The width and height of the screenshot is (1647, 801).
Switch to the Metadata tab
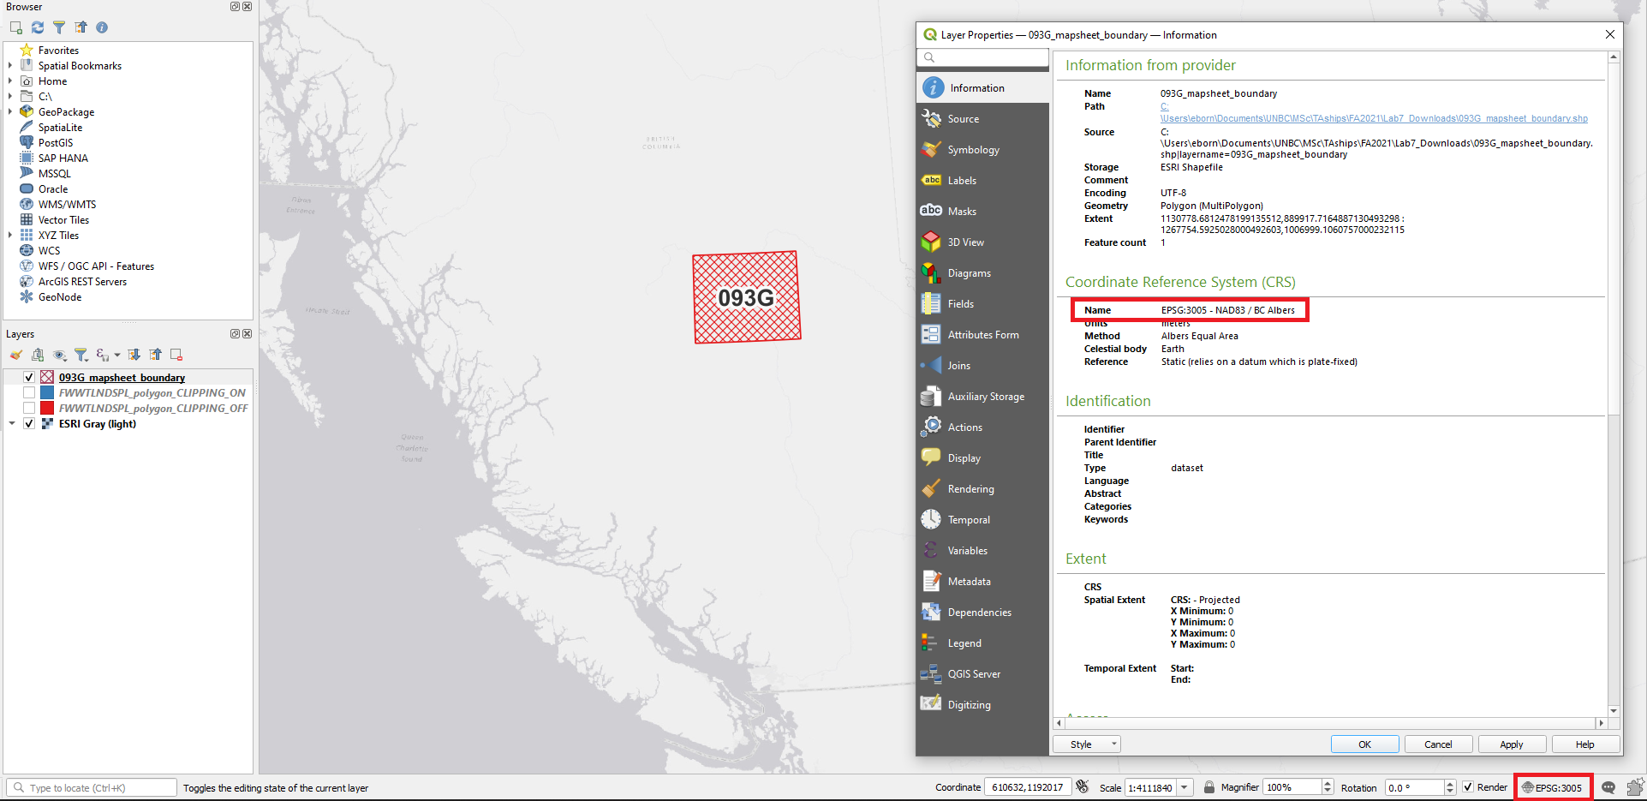969,581
